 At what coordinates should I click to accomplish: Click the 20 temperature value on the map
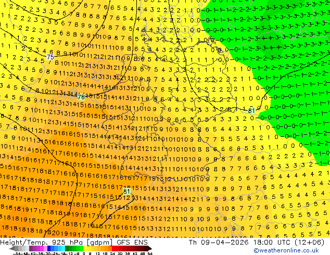click(56, 233)
